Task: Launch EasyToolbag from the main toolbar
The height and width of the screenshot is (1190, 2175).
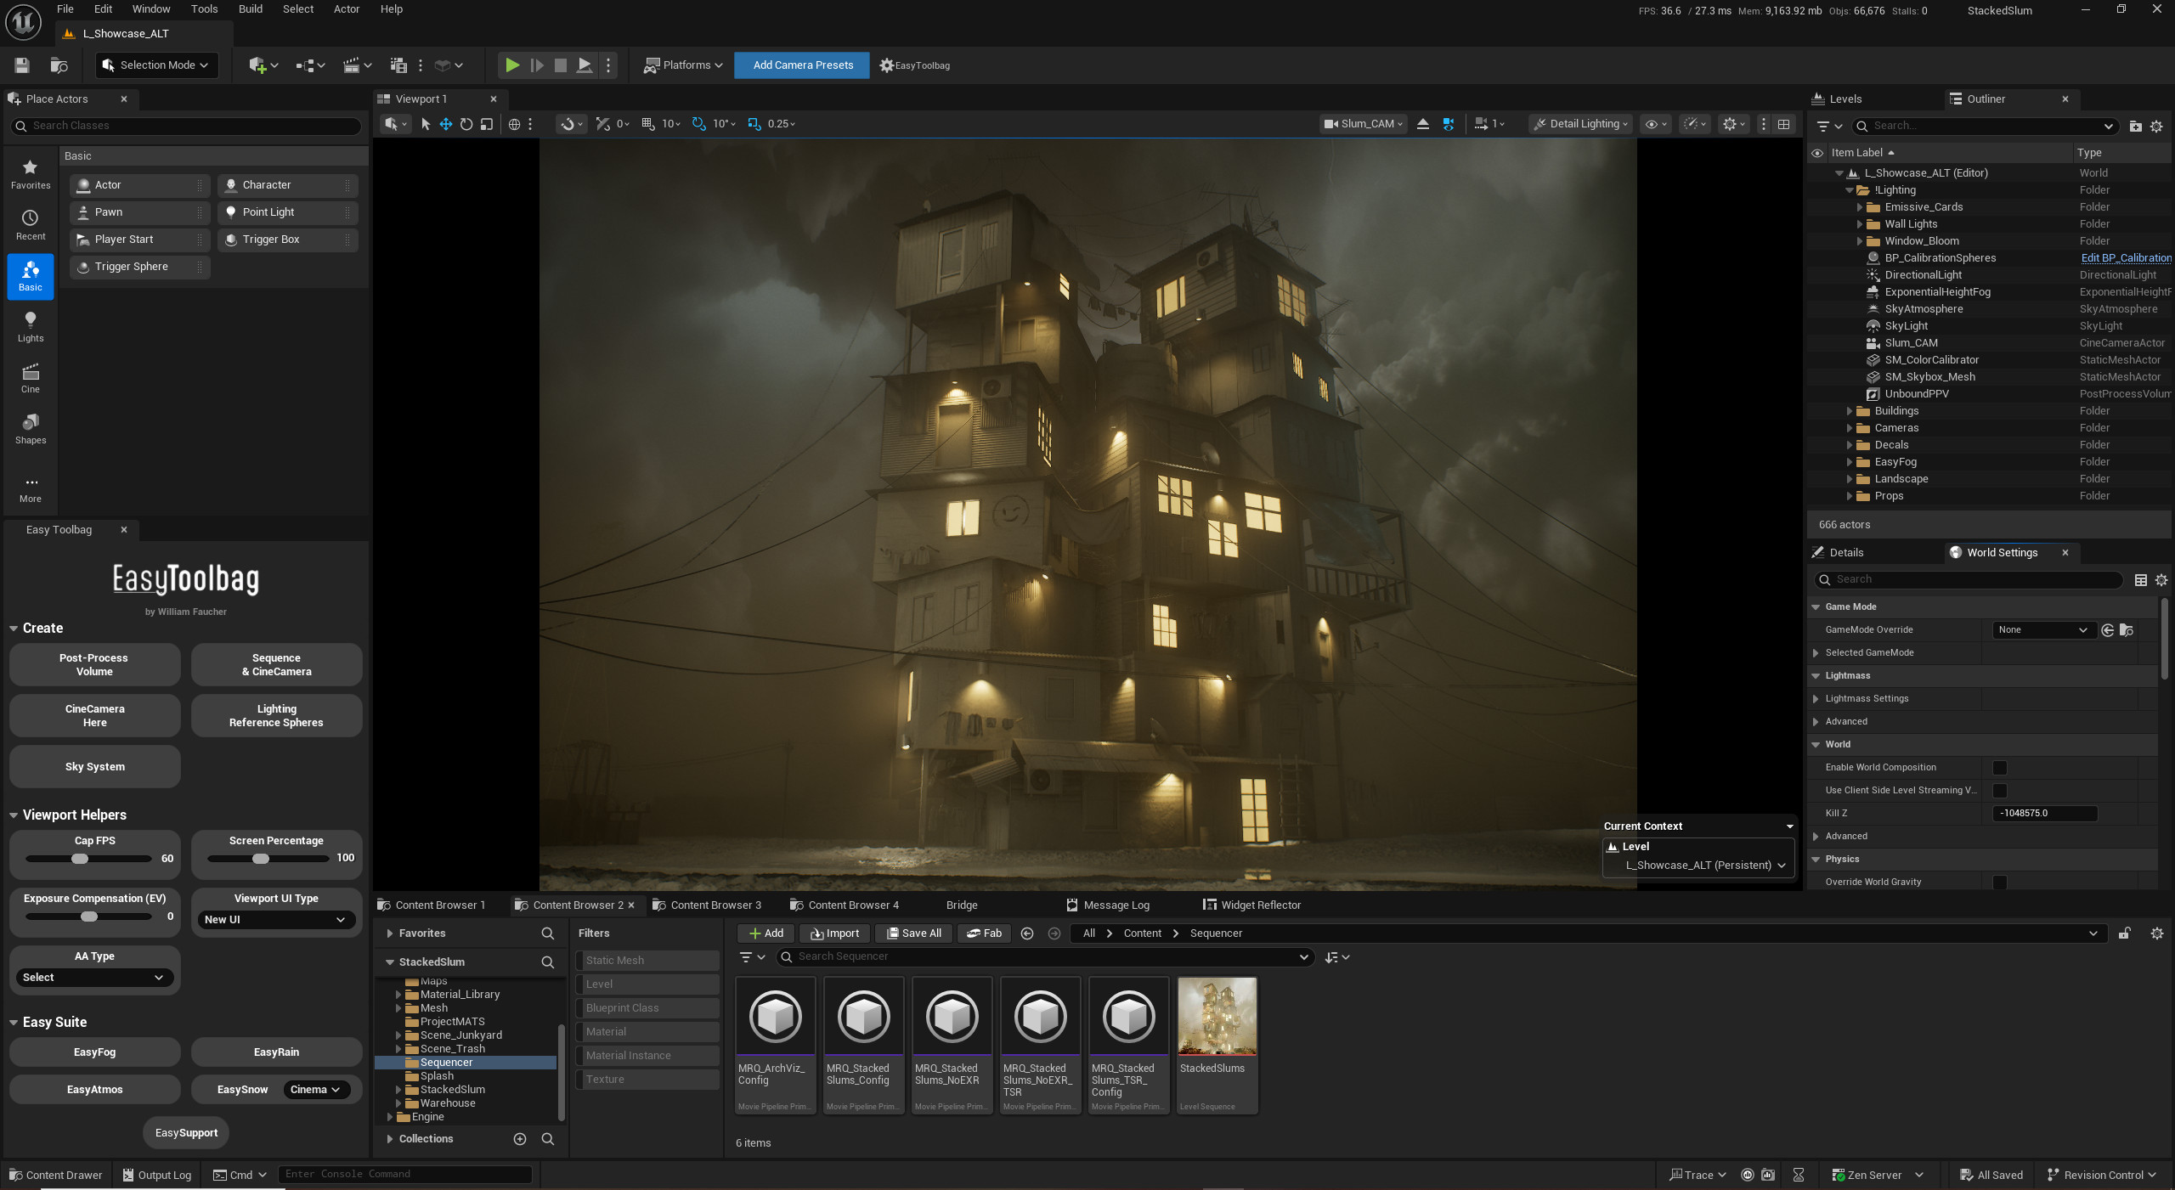Action: point(914,65)
